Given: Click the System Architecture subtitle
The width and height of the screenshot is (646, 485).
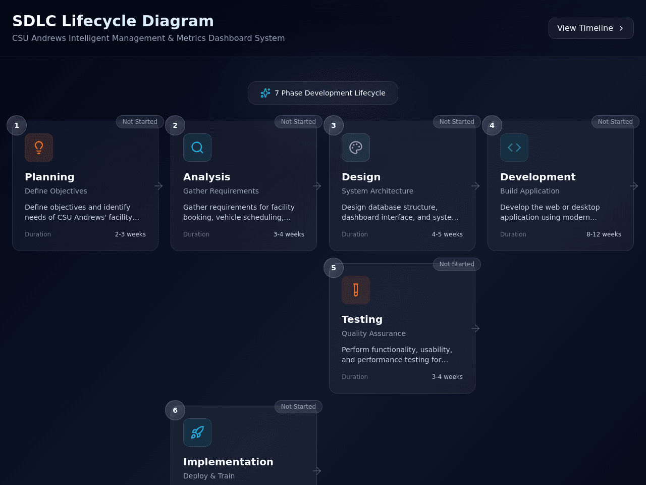Looking at the screenshot, I should pyautogui.click(x=378, y=191).
